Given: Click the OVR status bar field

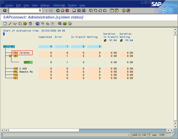Looking at the screenshot, I should 162,135.
